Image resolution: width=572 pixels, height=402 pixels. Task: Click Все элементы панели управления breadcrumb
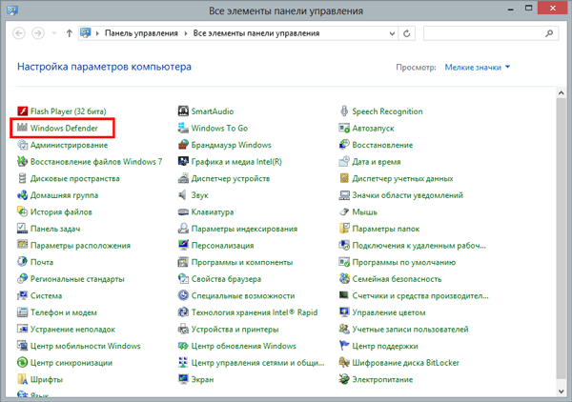click(x=256, y=33)
